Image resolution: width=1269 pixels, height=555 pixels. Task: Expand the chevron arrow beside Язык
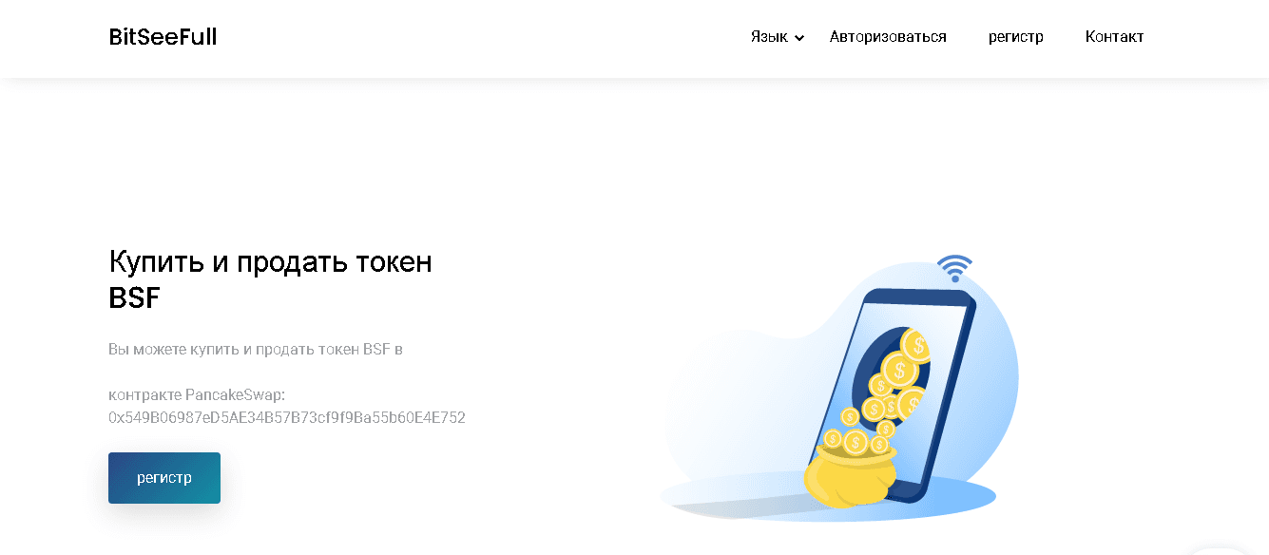799,38
